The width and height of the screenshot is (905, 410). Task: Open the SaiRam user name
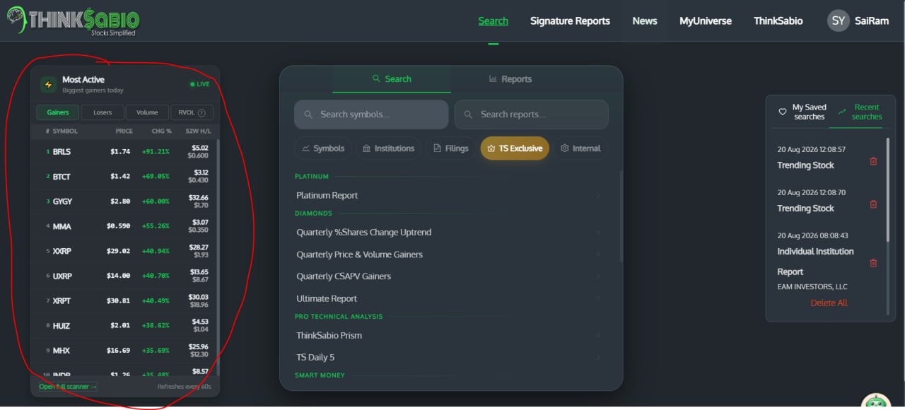tap(872, 21)
